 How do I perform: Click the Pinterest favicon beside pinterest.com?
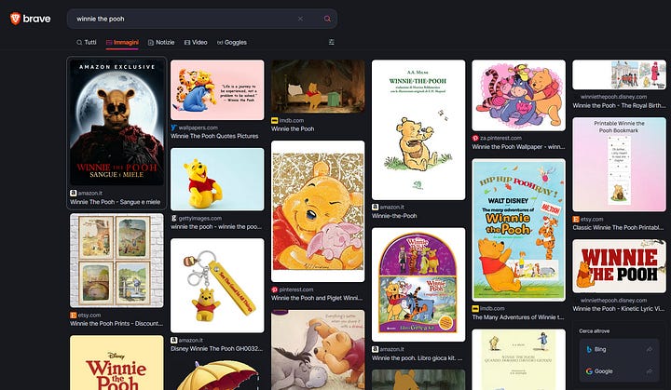click(x=274, y=289)
